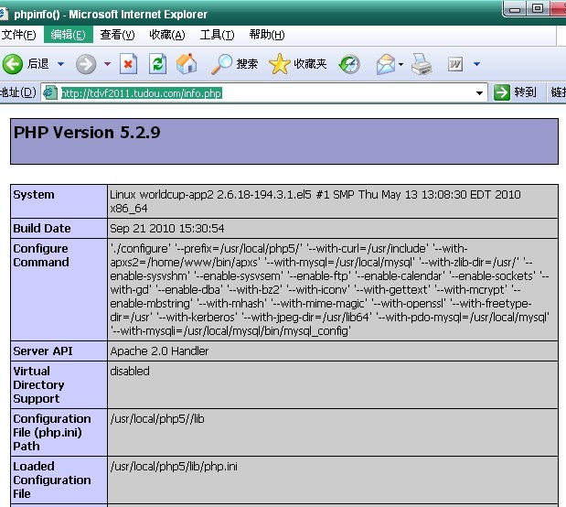This screenshot has width=566, height=507.
Task: Click the Configure Command label
Action: (41, 255)
